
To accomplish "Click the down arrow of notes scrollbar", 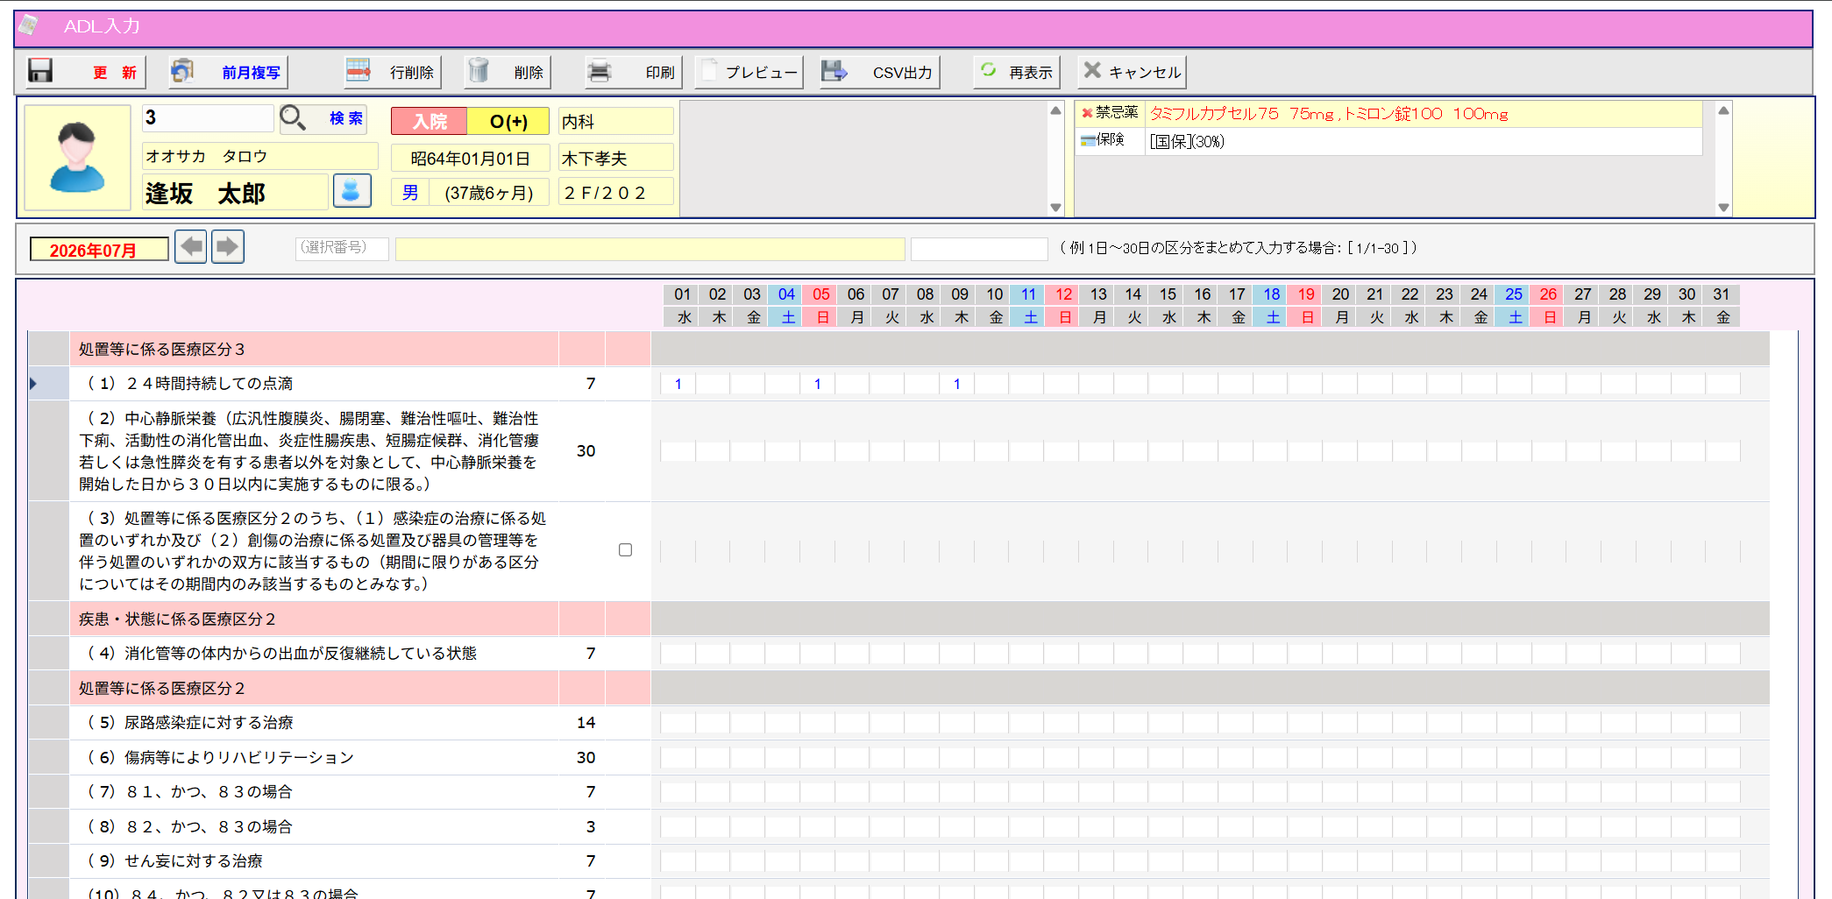I will click(1055, 208).
